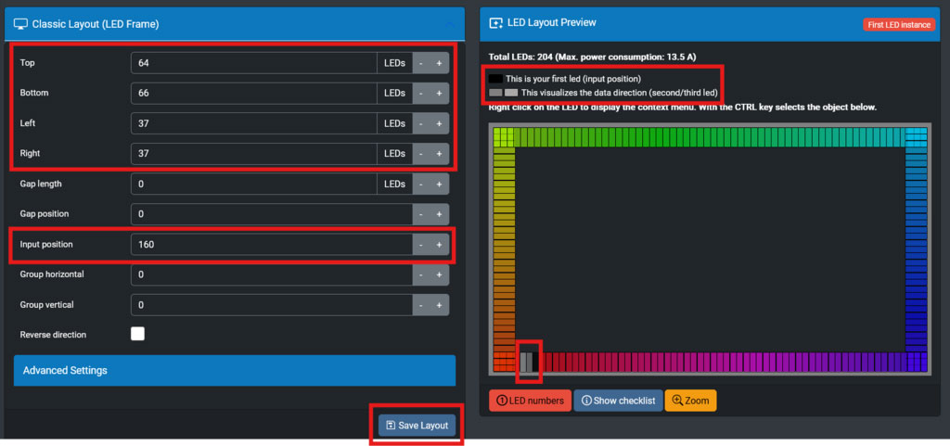
Task: Enable the Reverse direction checkbox
Action: pos(137,334)
